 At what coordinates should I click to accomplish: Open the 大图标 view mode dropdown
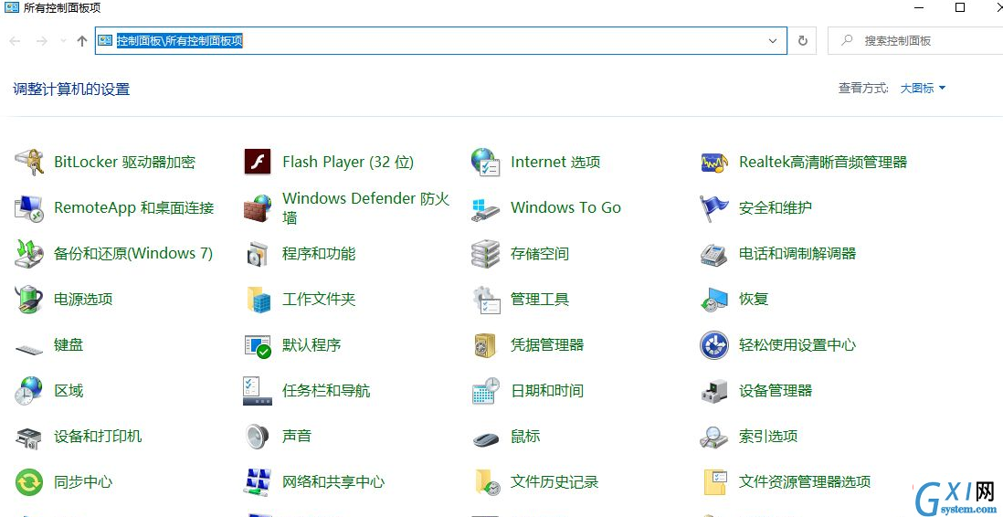tap(923, 89)
